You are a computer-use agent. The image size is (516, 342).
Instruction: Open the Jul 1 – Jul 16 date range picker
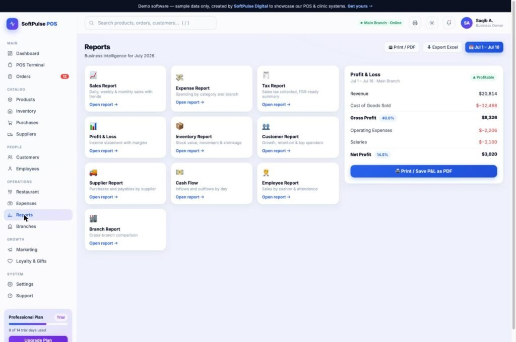point(484,47)
